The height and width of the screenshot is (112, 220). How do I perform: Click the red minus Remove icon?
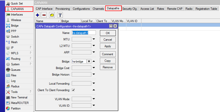point(44,15)
